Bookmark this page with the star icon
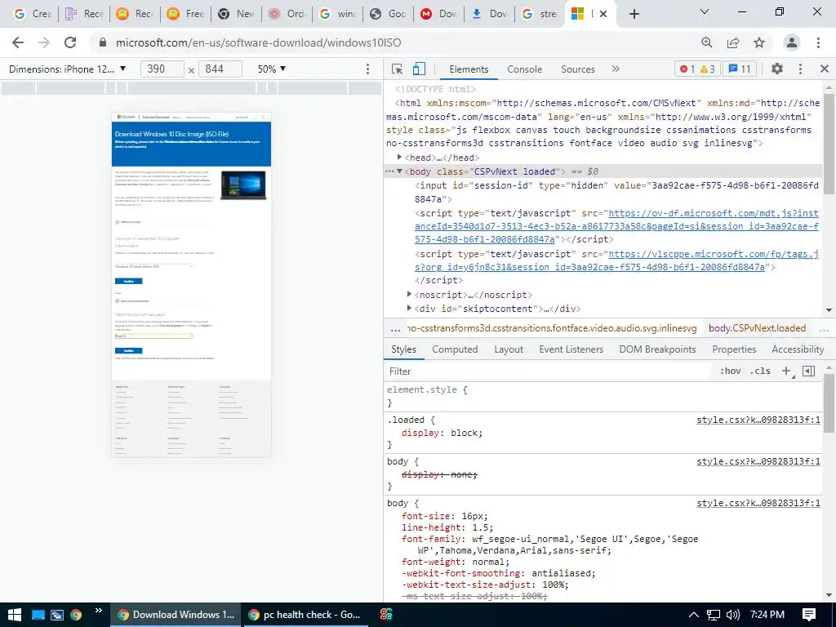 tap(759, 42)
